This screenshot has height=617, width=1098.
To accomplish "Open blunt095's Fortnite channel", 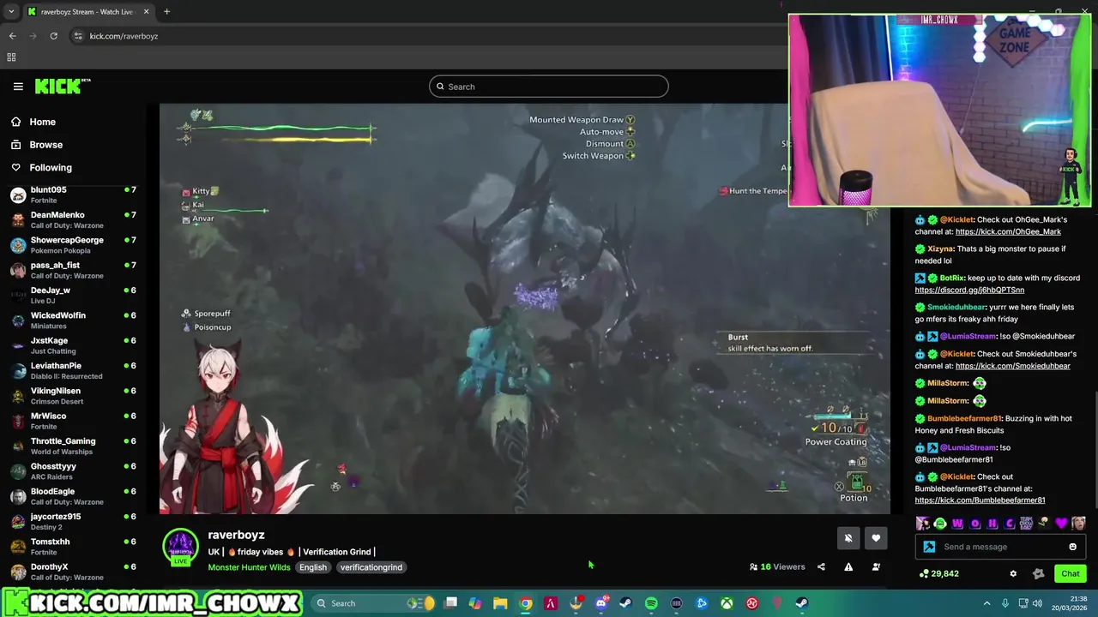I will 73,195.
